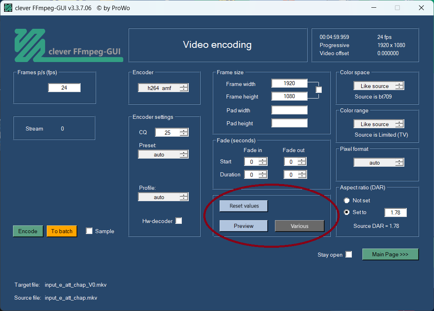
Task: Open the Various options button
Action: [299, 226]
